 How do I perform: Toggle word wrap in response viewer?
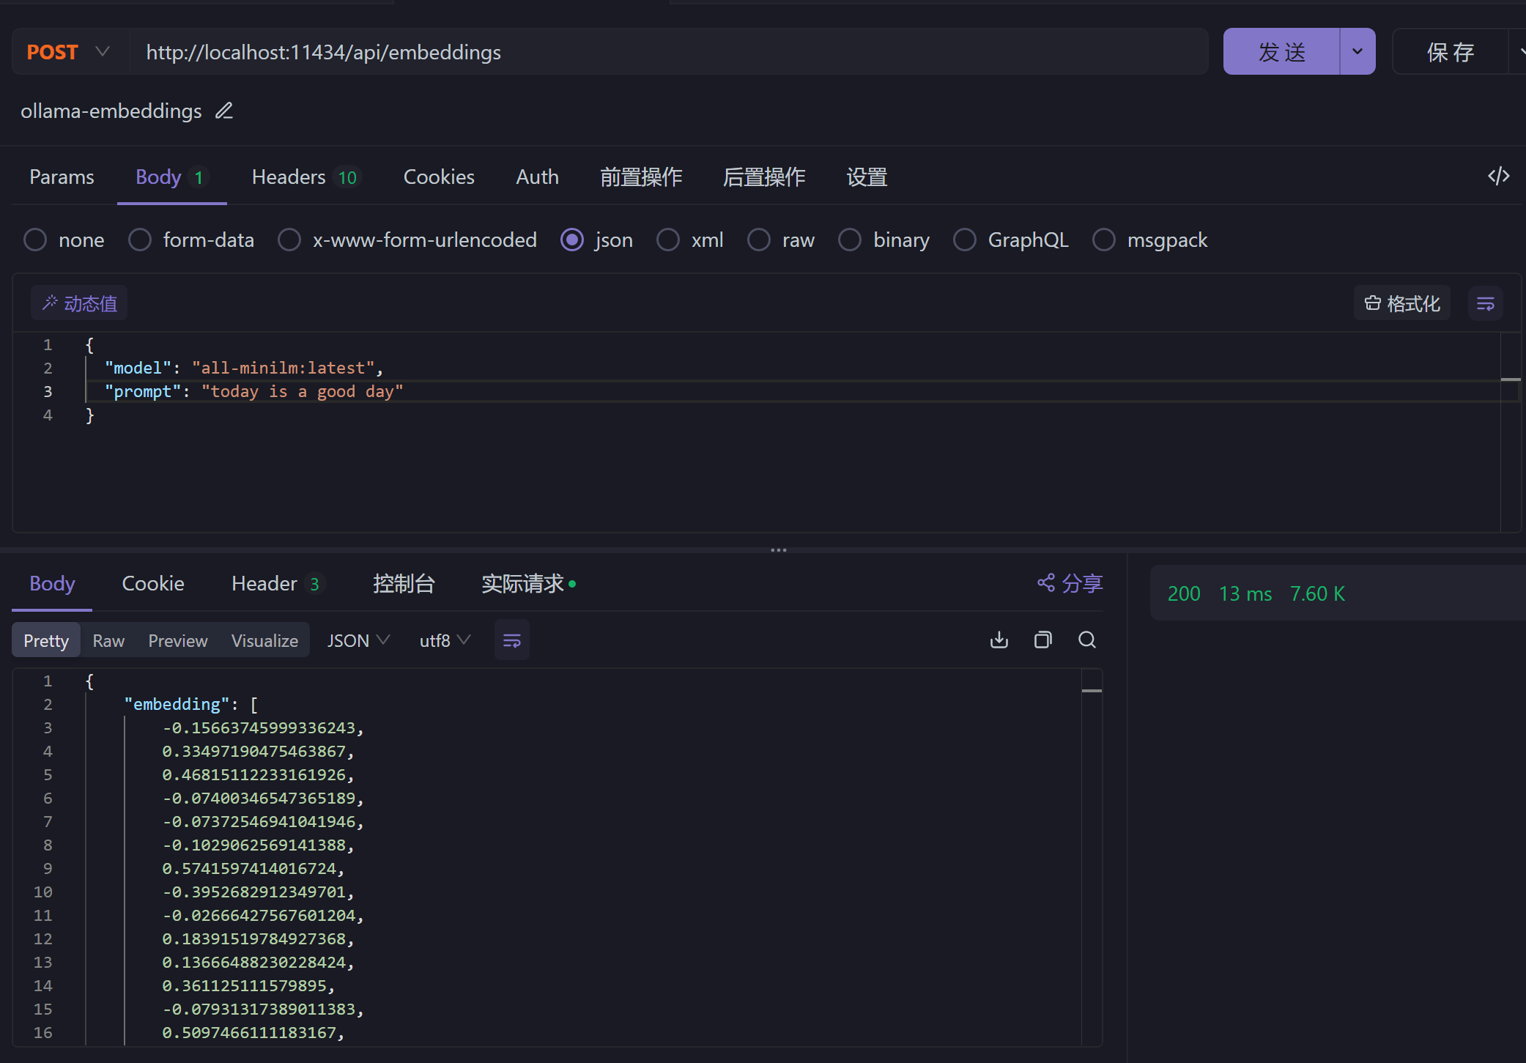(511, 640)
